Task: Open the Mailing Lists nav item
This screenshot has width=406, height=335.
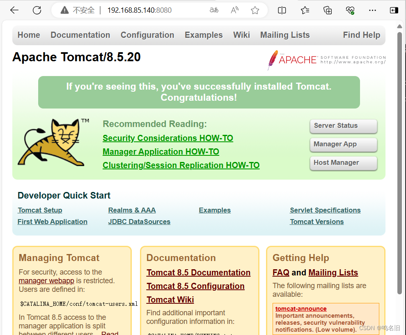Action: point(285,35)
